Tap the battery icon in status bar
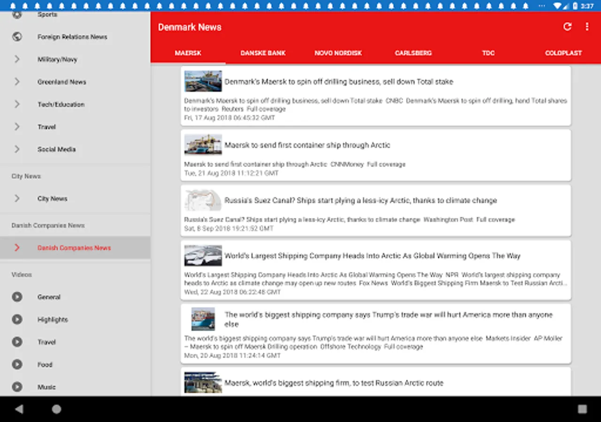 click(575, 6)
